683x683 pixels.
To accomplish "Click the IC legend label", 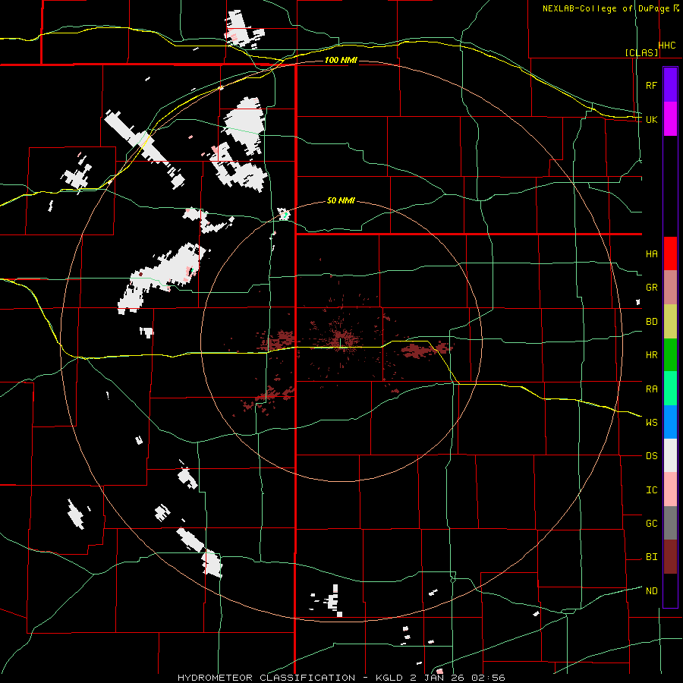I will pyautogui.click(x=651, y=490).
